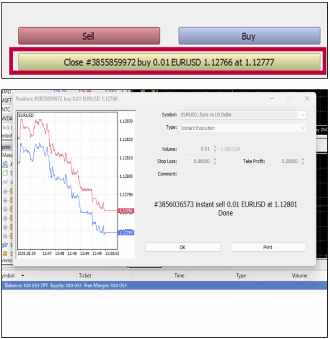Close the position dialog with X
This screenshot has height=339, width=330.
click(307, 98)
